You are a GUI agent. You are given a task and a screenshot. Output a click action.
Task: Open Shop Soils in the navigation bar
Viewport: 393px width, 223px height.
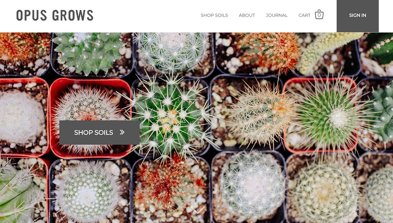pos(214,15)
